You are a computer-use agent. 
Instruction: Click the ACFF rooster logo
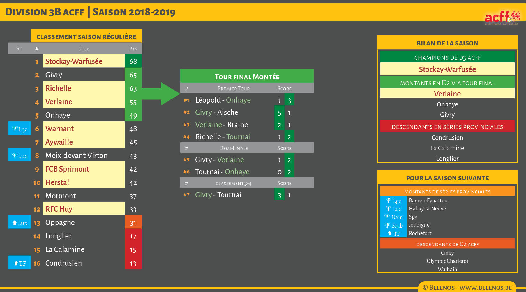(502, 17)
